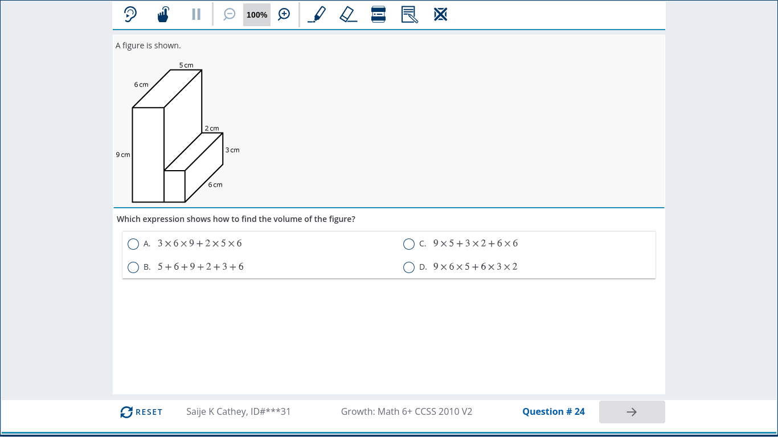Choose answer D radio button

click(409, 267)
